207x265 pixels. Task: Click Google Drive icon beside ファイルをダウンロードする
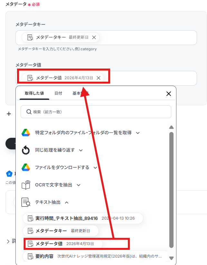tap(26, 167)
